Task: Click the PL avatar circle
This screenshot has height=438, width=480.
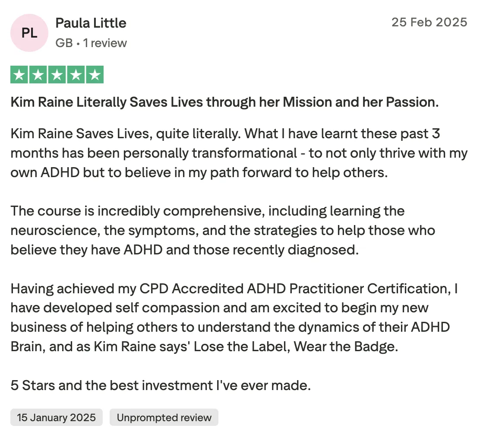Action: (x=29, y=33)
